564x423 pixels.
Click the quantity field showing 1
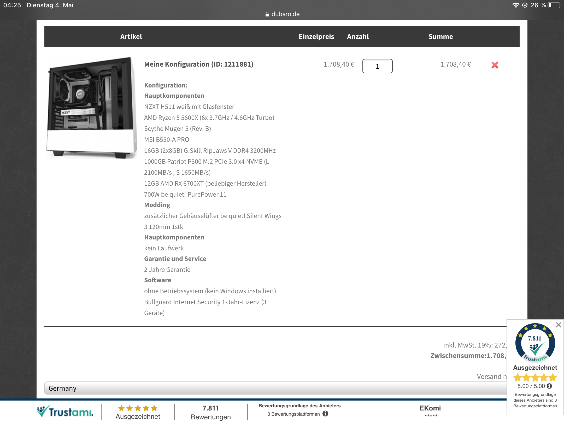(377, 66)
